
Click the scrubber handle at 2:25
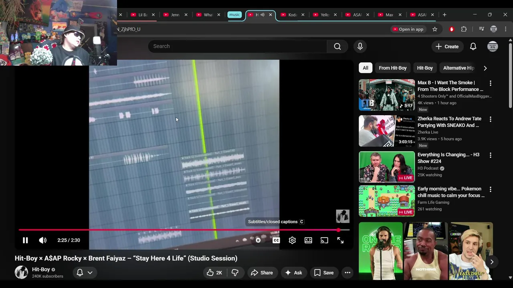click(x=339, y=230)
